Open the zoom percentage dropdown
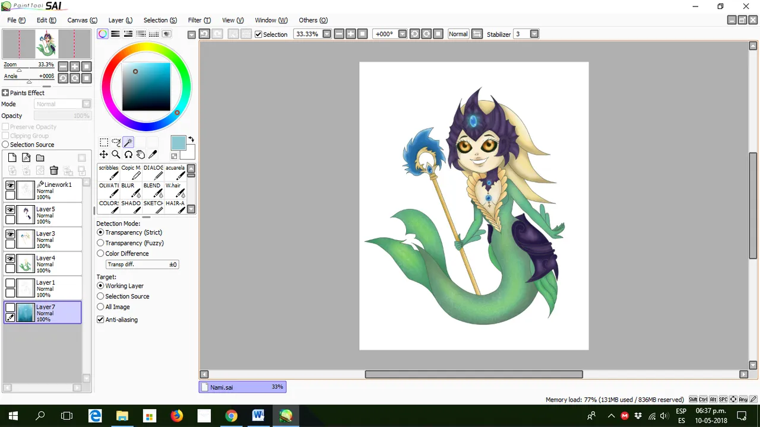 click(x=327, y=34)
